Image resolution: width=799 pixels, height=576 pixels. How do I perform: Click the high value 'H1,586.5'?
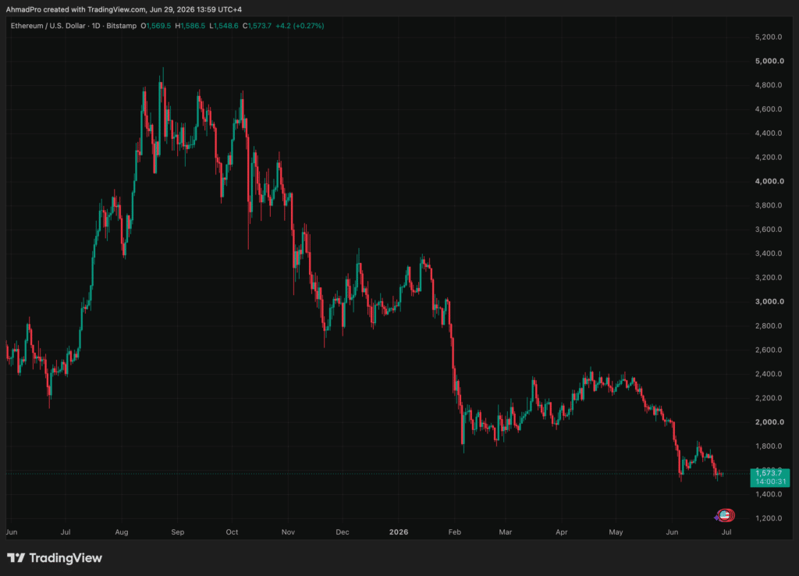(190, 26)
